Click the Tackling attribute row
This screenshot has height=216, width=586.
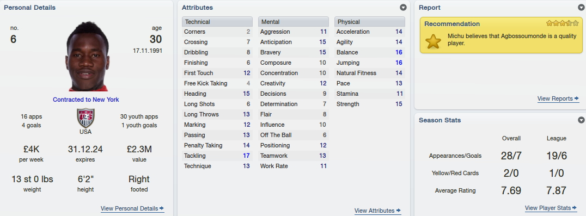[217, 156]
